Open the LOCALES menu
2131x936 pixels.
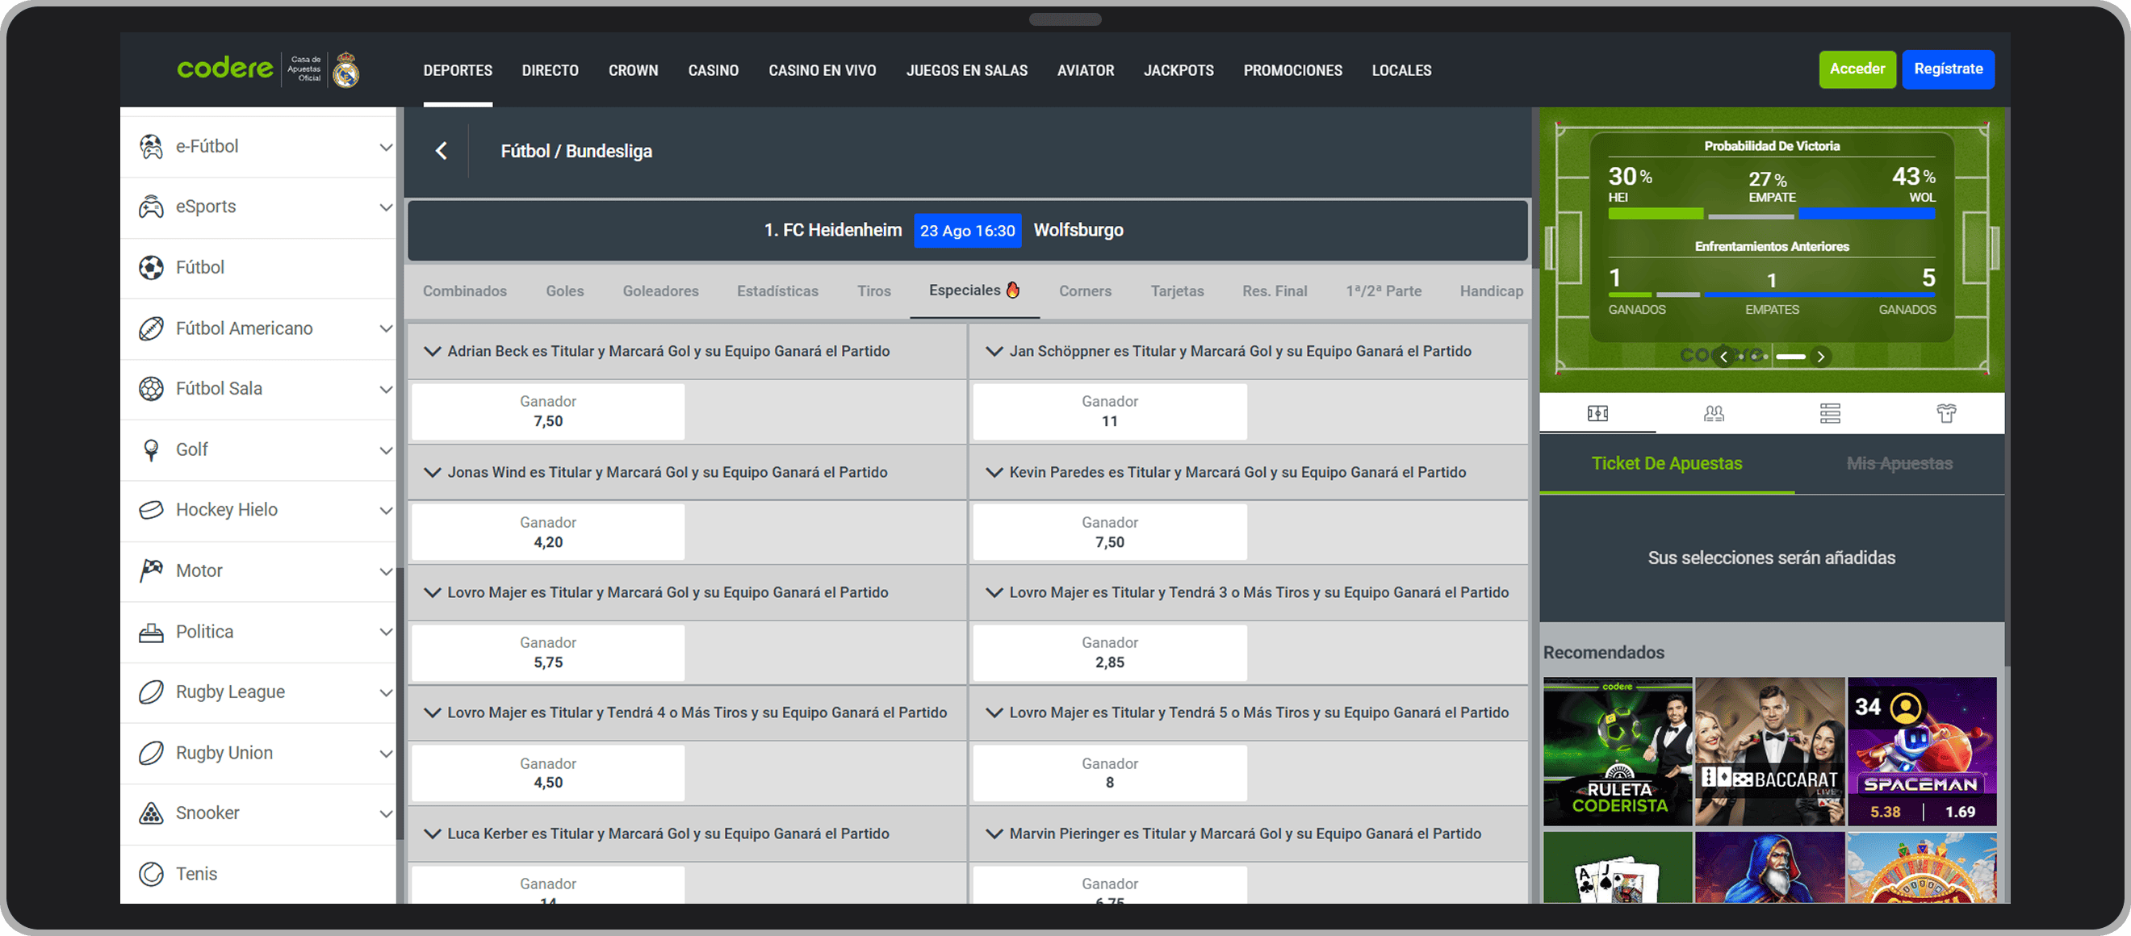1401,70
